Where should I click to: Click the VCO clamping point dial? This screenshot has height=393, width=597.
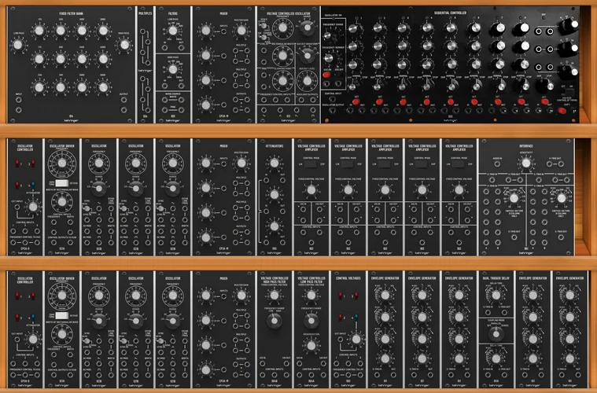click(x=282, y=81)
